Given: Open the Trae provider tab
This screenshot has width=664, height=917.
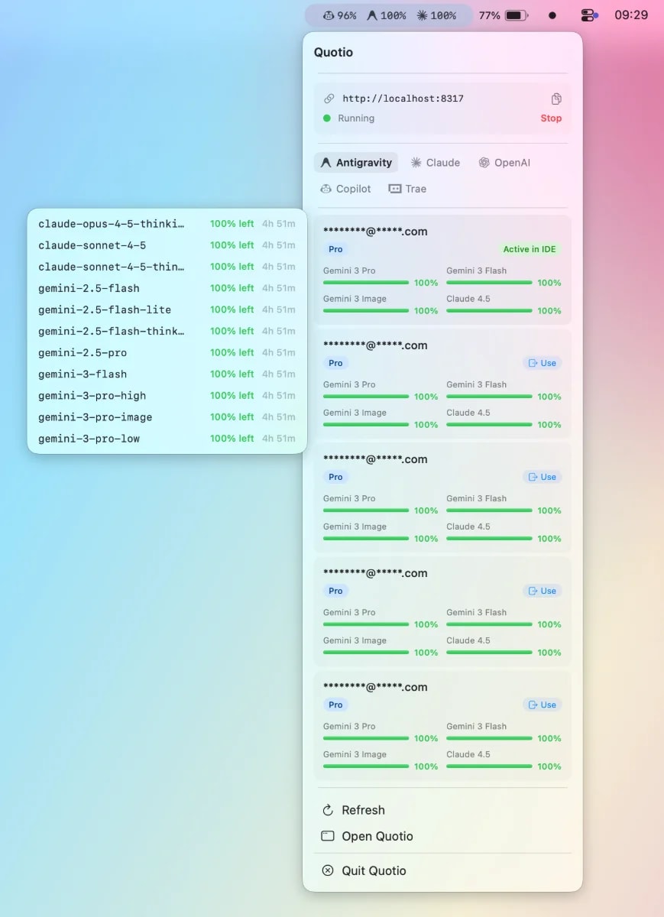Looking at the screenshot, I should pyautogui.click(x=408, y=188).
